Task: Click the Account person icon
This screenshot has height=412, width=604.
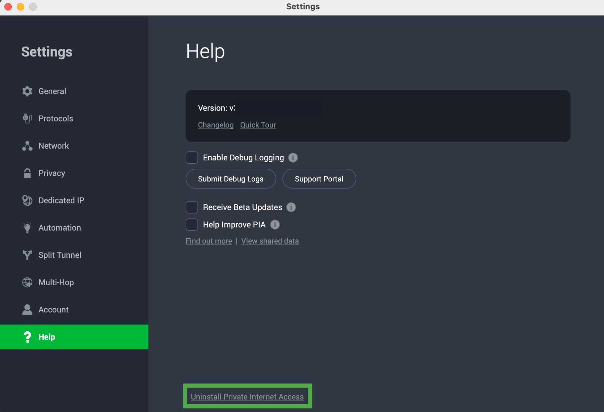Action: tap(27, 310)
